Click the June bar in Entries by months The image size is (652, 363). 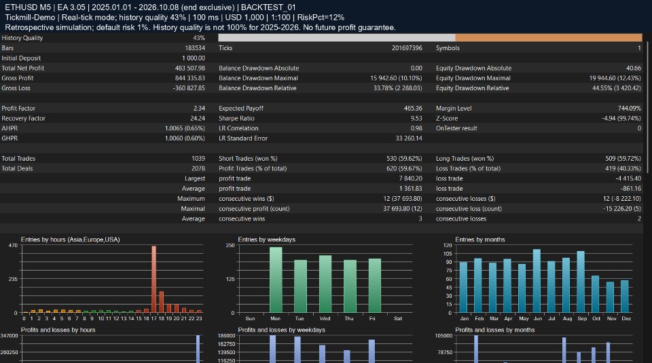coord(537,281)
